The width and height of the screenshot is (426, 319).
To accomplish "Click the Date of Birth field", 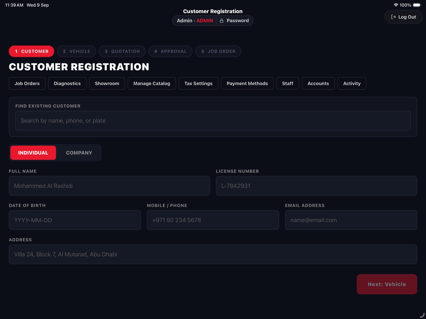I will [x=75, y=220].
